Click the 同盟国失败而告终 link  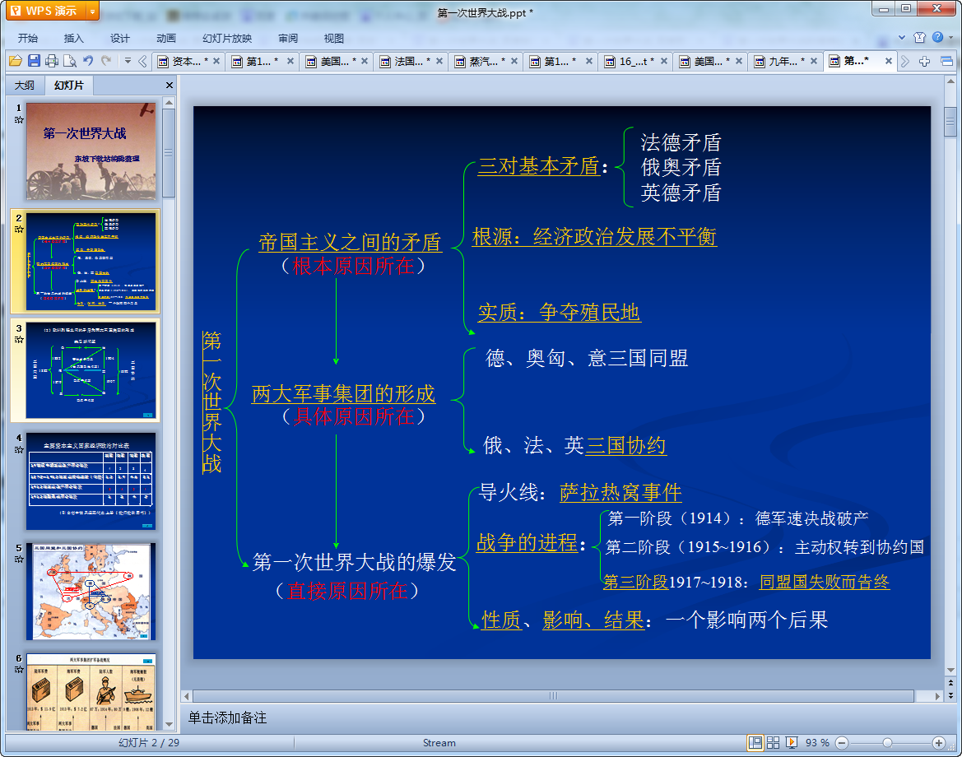pos(825,582)
